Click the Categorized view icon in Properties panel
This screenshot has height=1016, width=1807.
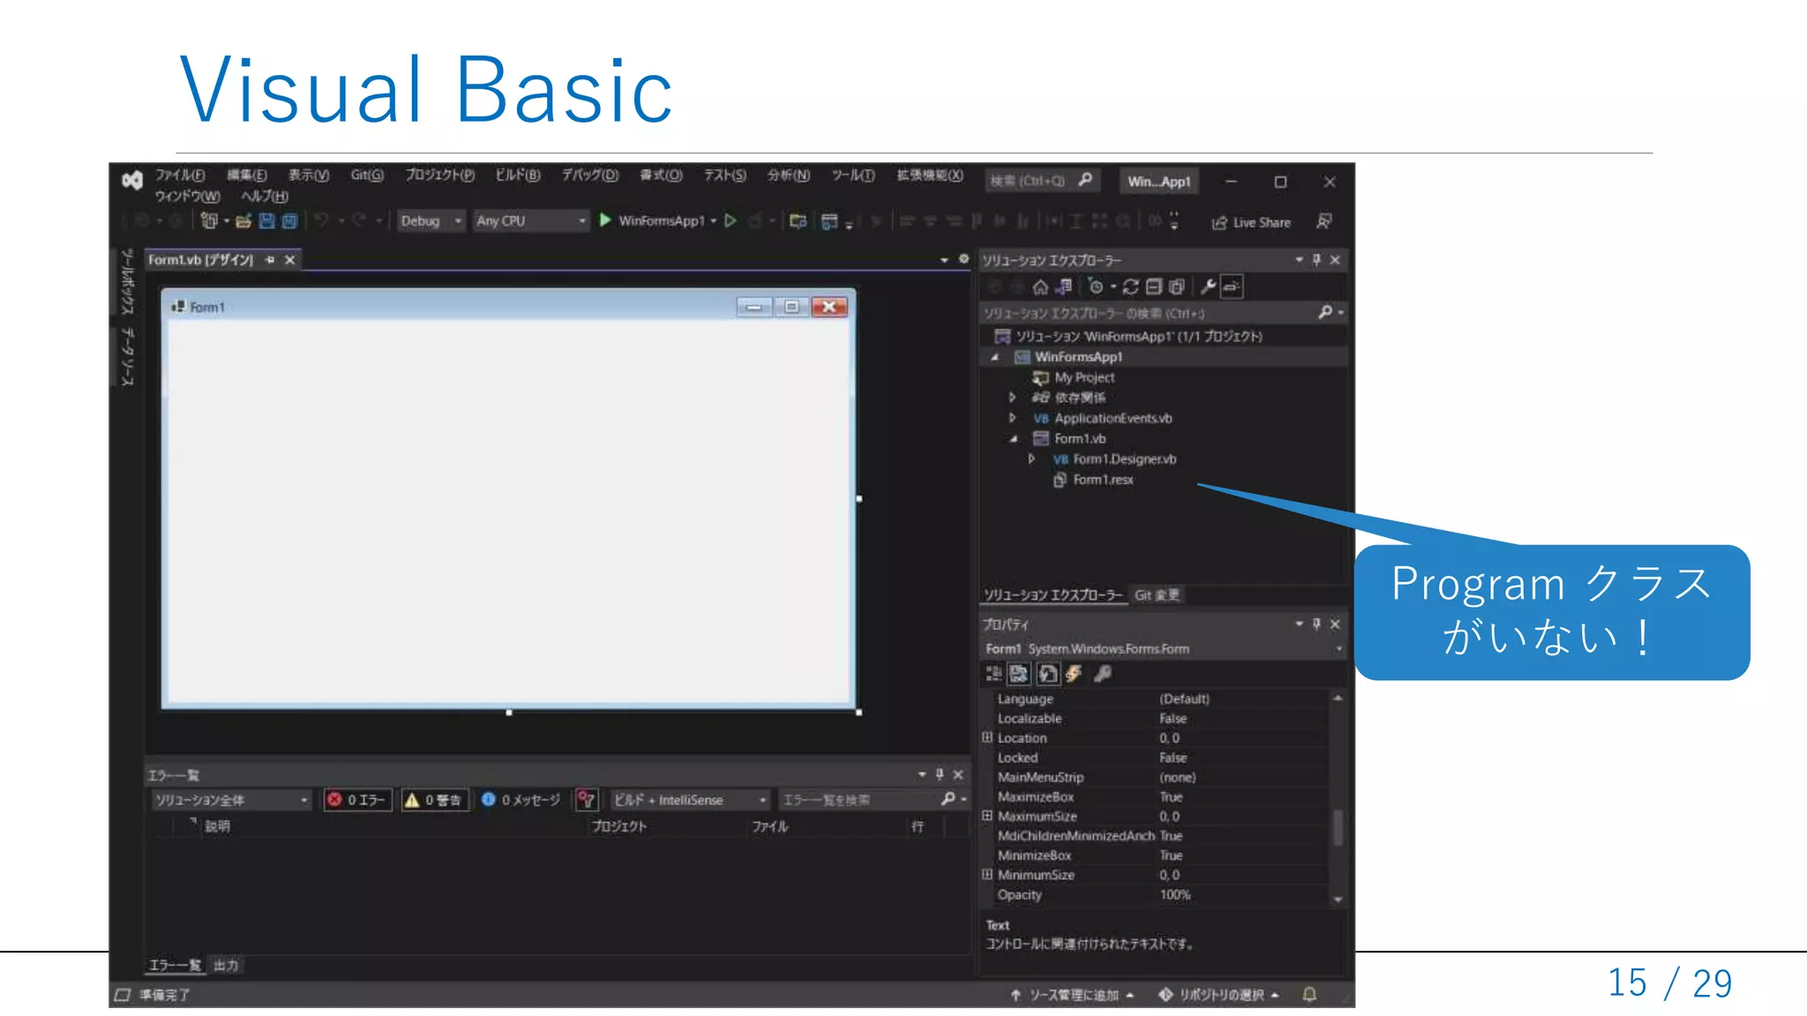click(993, 674)
